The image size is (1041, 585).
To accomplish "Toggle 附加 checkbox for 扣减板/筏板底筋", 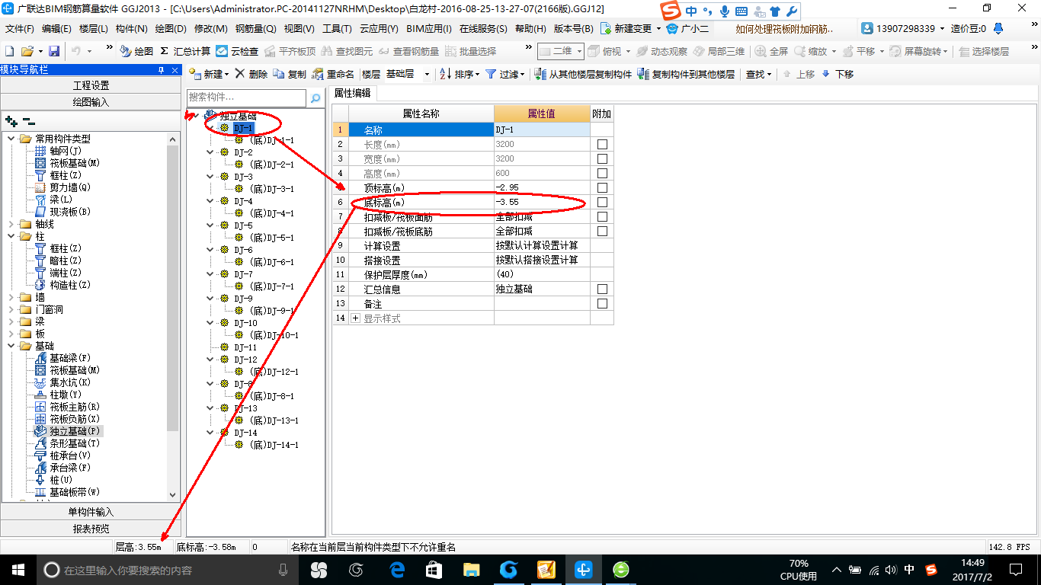I will point(602,231).
